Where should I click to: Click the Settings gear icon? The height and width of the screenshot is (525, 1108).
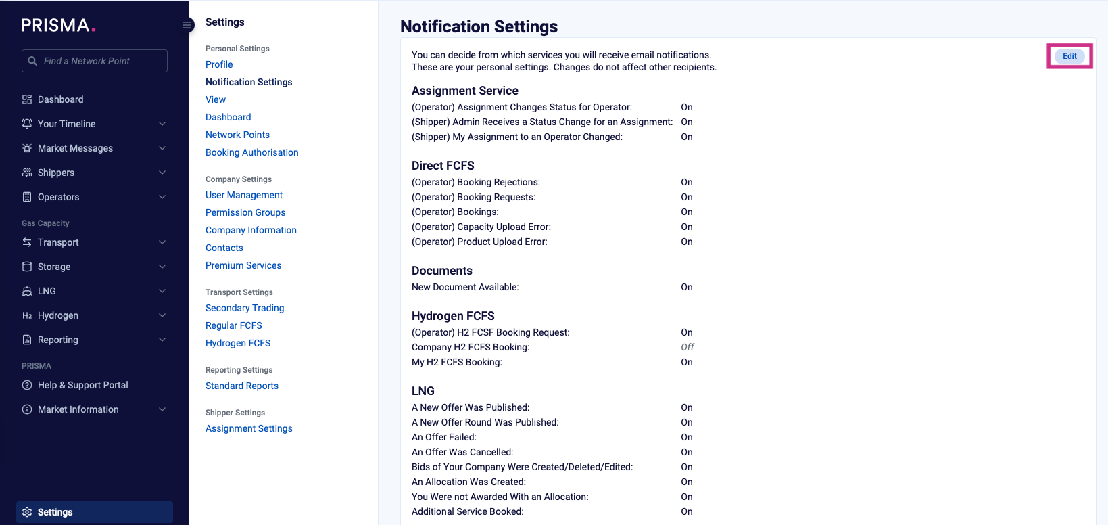(27, 512)
